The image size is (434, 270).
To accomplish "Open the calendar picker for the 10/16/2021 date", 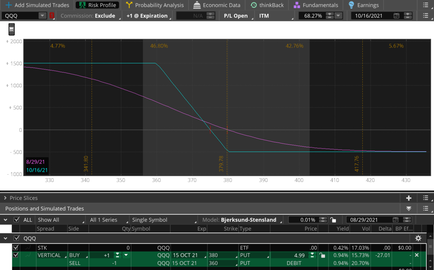I will (396, 16).
